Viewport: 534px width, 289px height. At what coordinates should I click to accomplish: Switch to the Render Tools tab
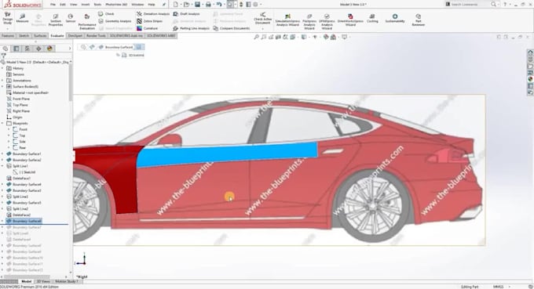pos(96,36)
